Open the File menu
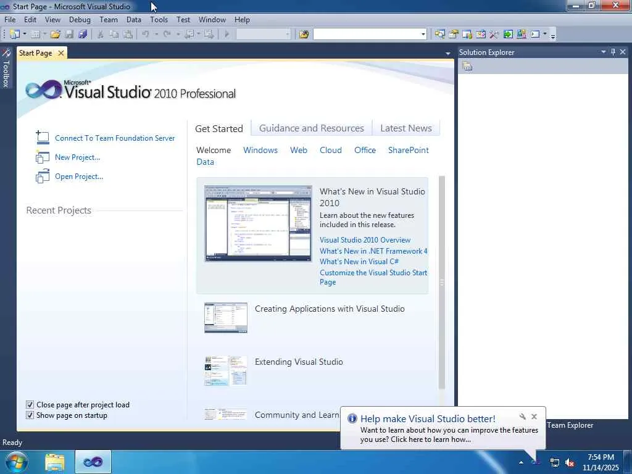The height and width of the screenshot is (474, 632). click(10, 20)
